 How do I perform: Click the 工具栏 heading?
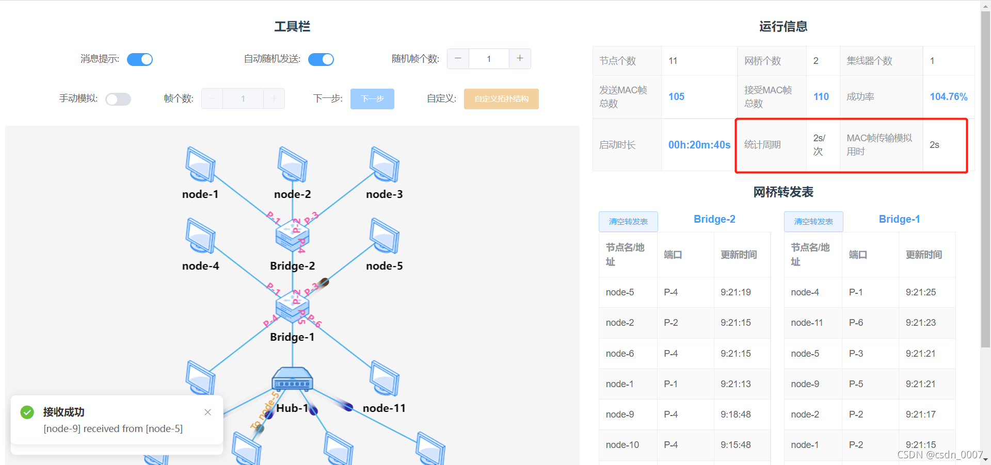[292, 26]
